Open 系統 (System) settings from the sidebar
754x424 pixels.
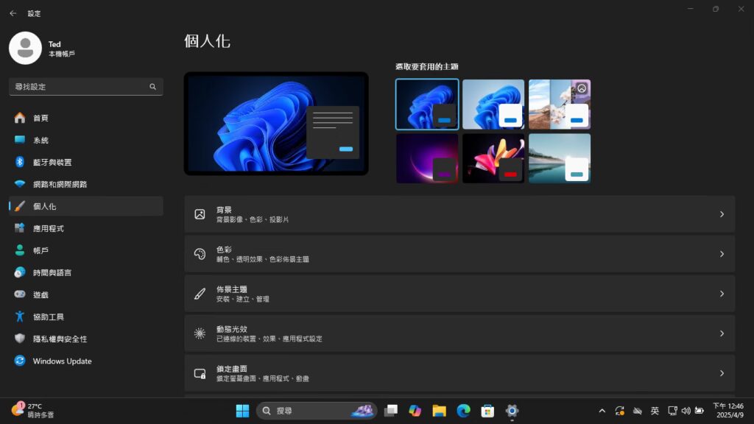point(40,140)
